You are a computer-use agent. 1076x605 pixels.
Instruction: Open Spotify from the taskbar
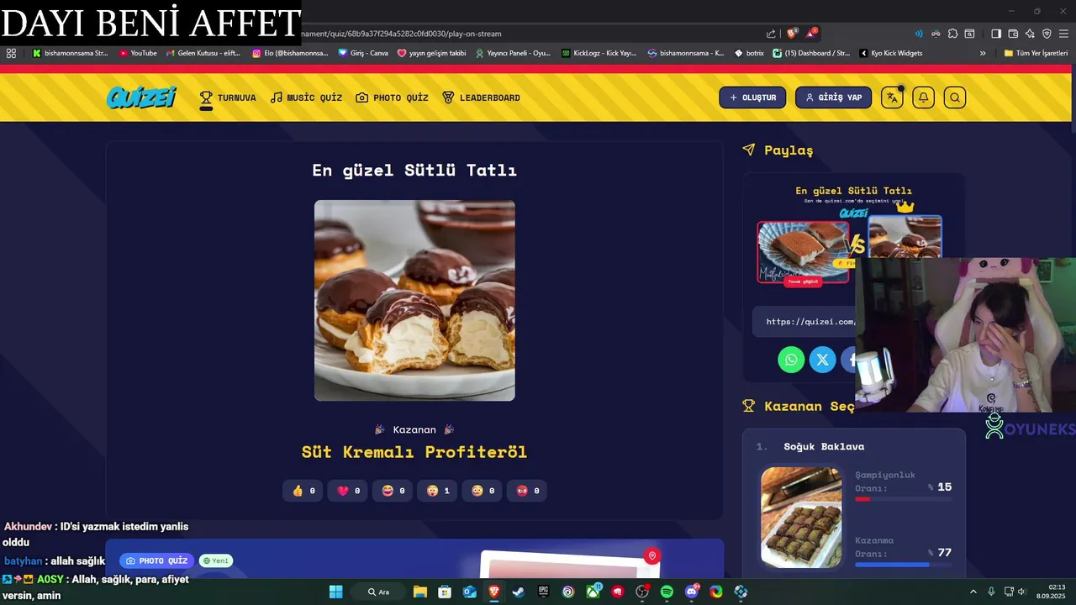click(667, 592)
